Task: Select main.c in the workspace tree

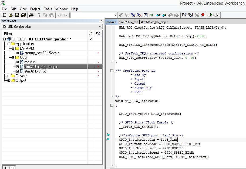Action: point(30,62)
